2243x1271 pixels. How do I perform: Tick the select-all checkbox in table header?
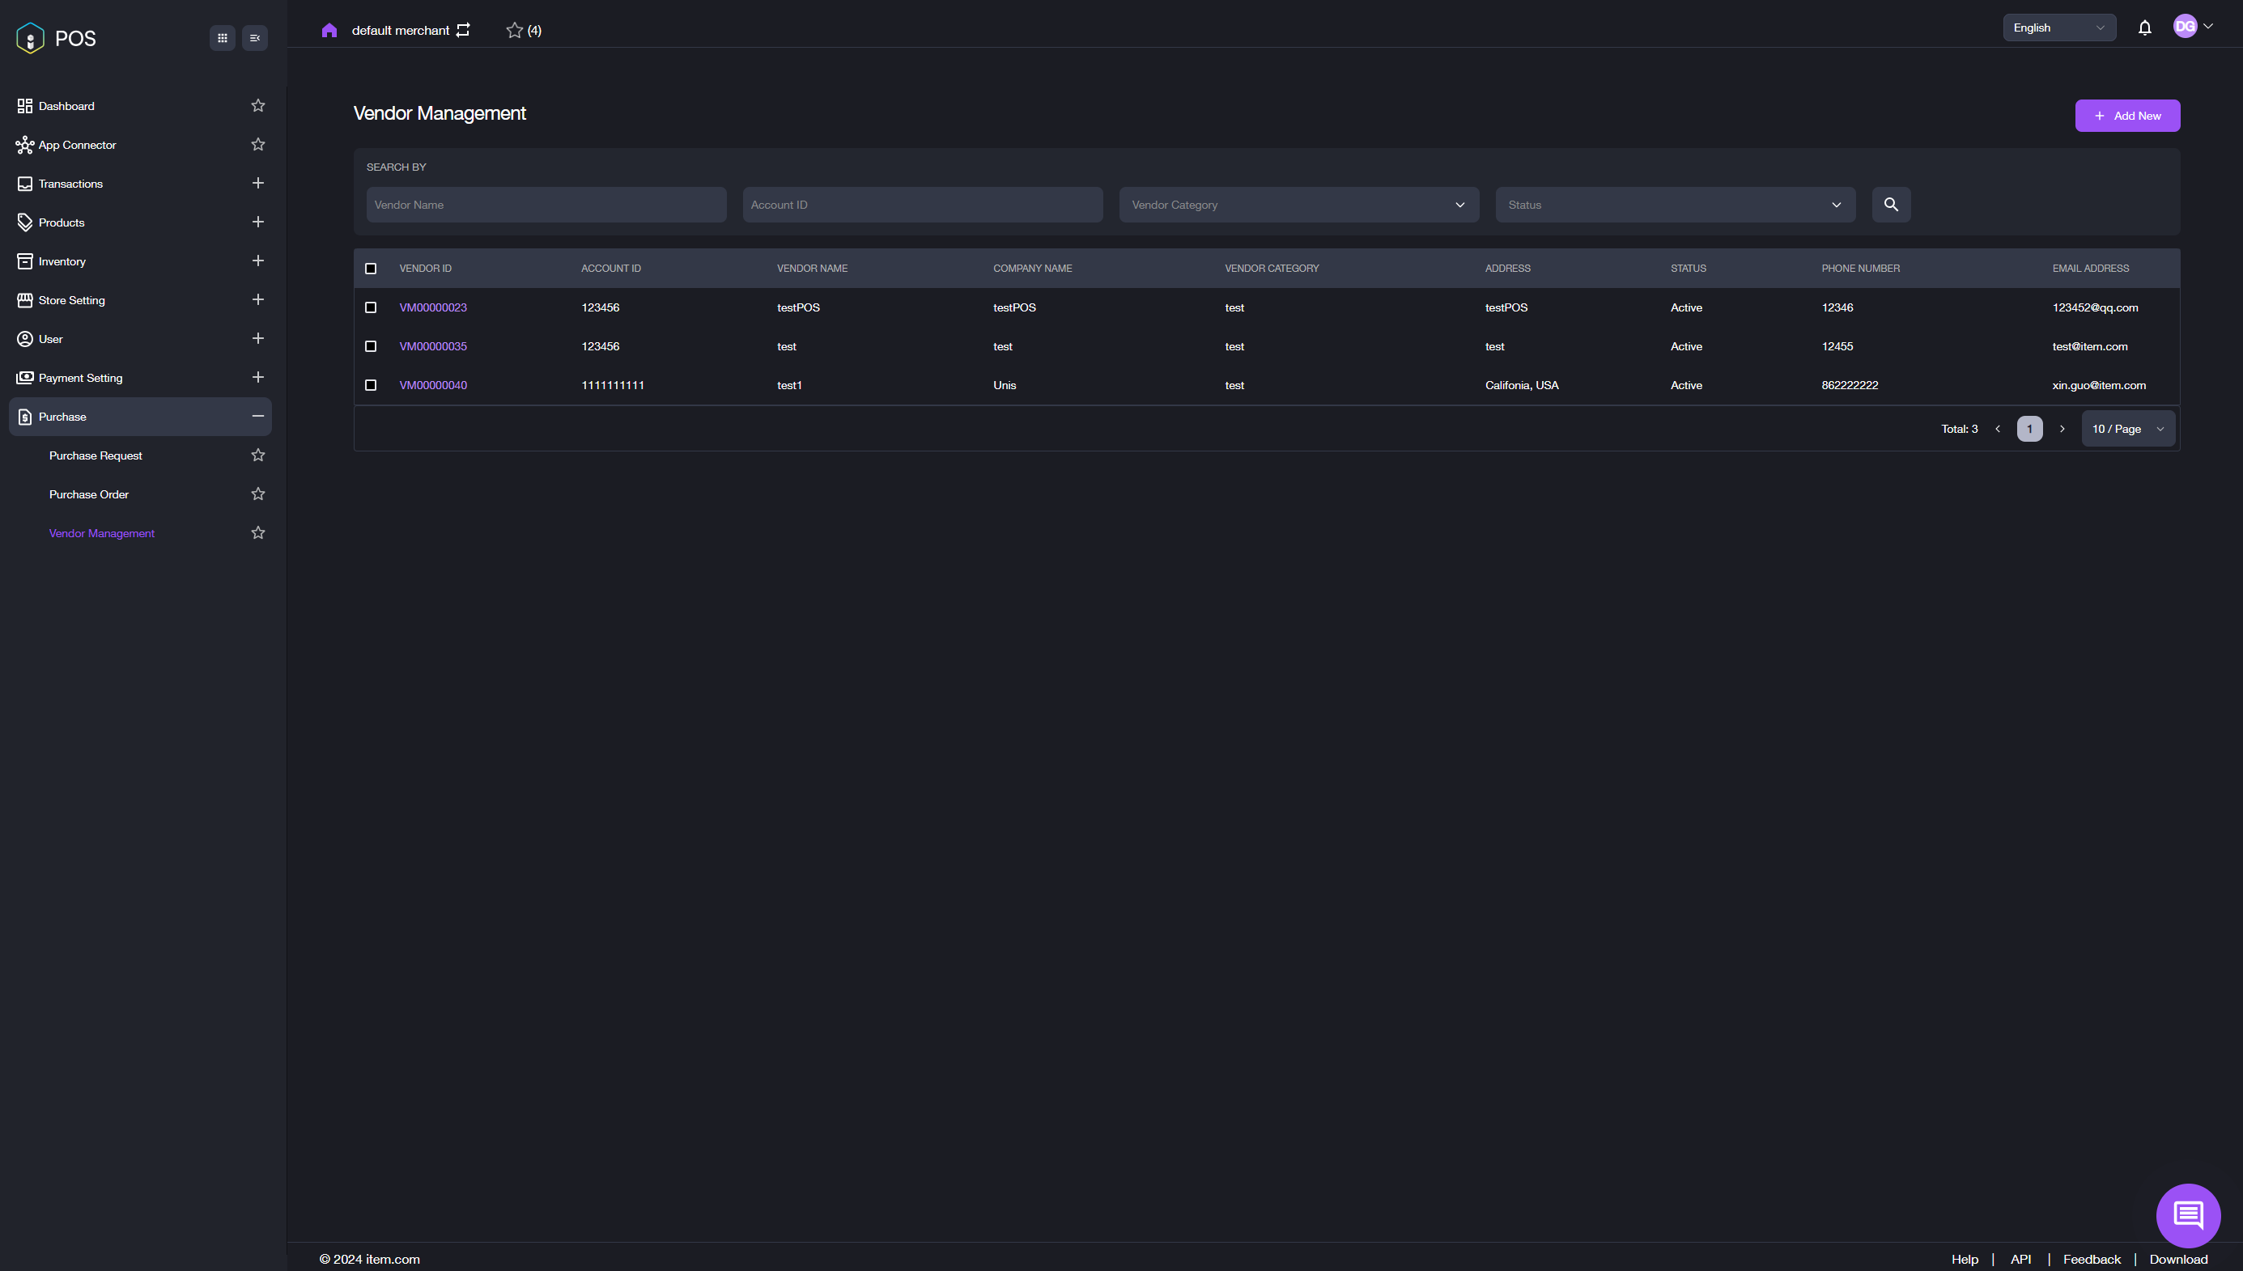coord(370,269)
